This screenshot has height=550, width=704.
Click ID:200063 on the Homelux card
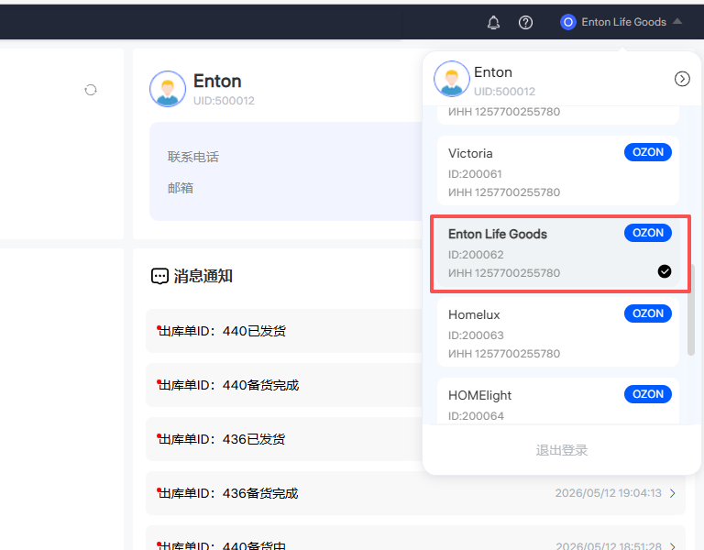pos(476,335)
